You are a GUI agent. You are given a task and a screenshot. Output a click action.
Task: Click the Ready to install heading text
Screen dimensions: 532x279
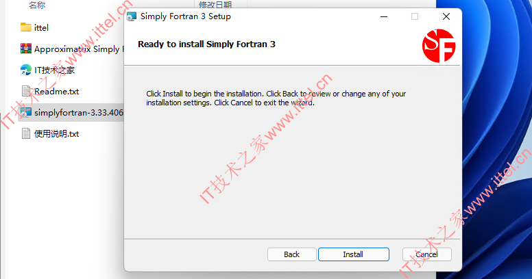point(206,44)
